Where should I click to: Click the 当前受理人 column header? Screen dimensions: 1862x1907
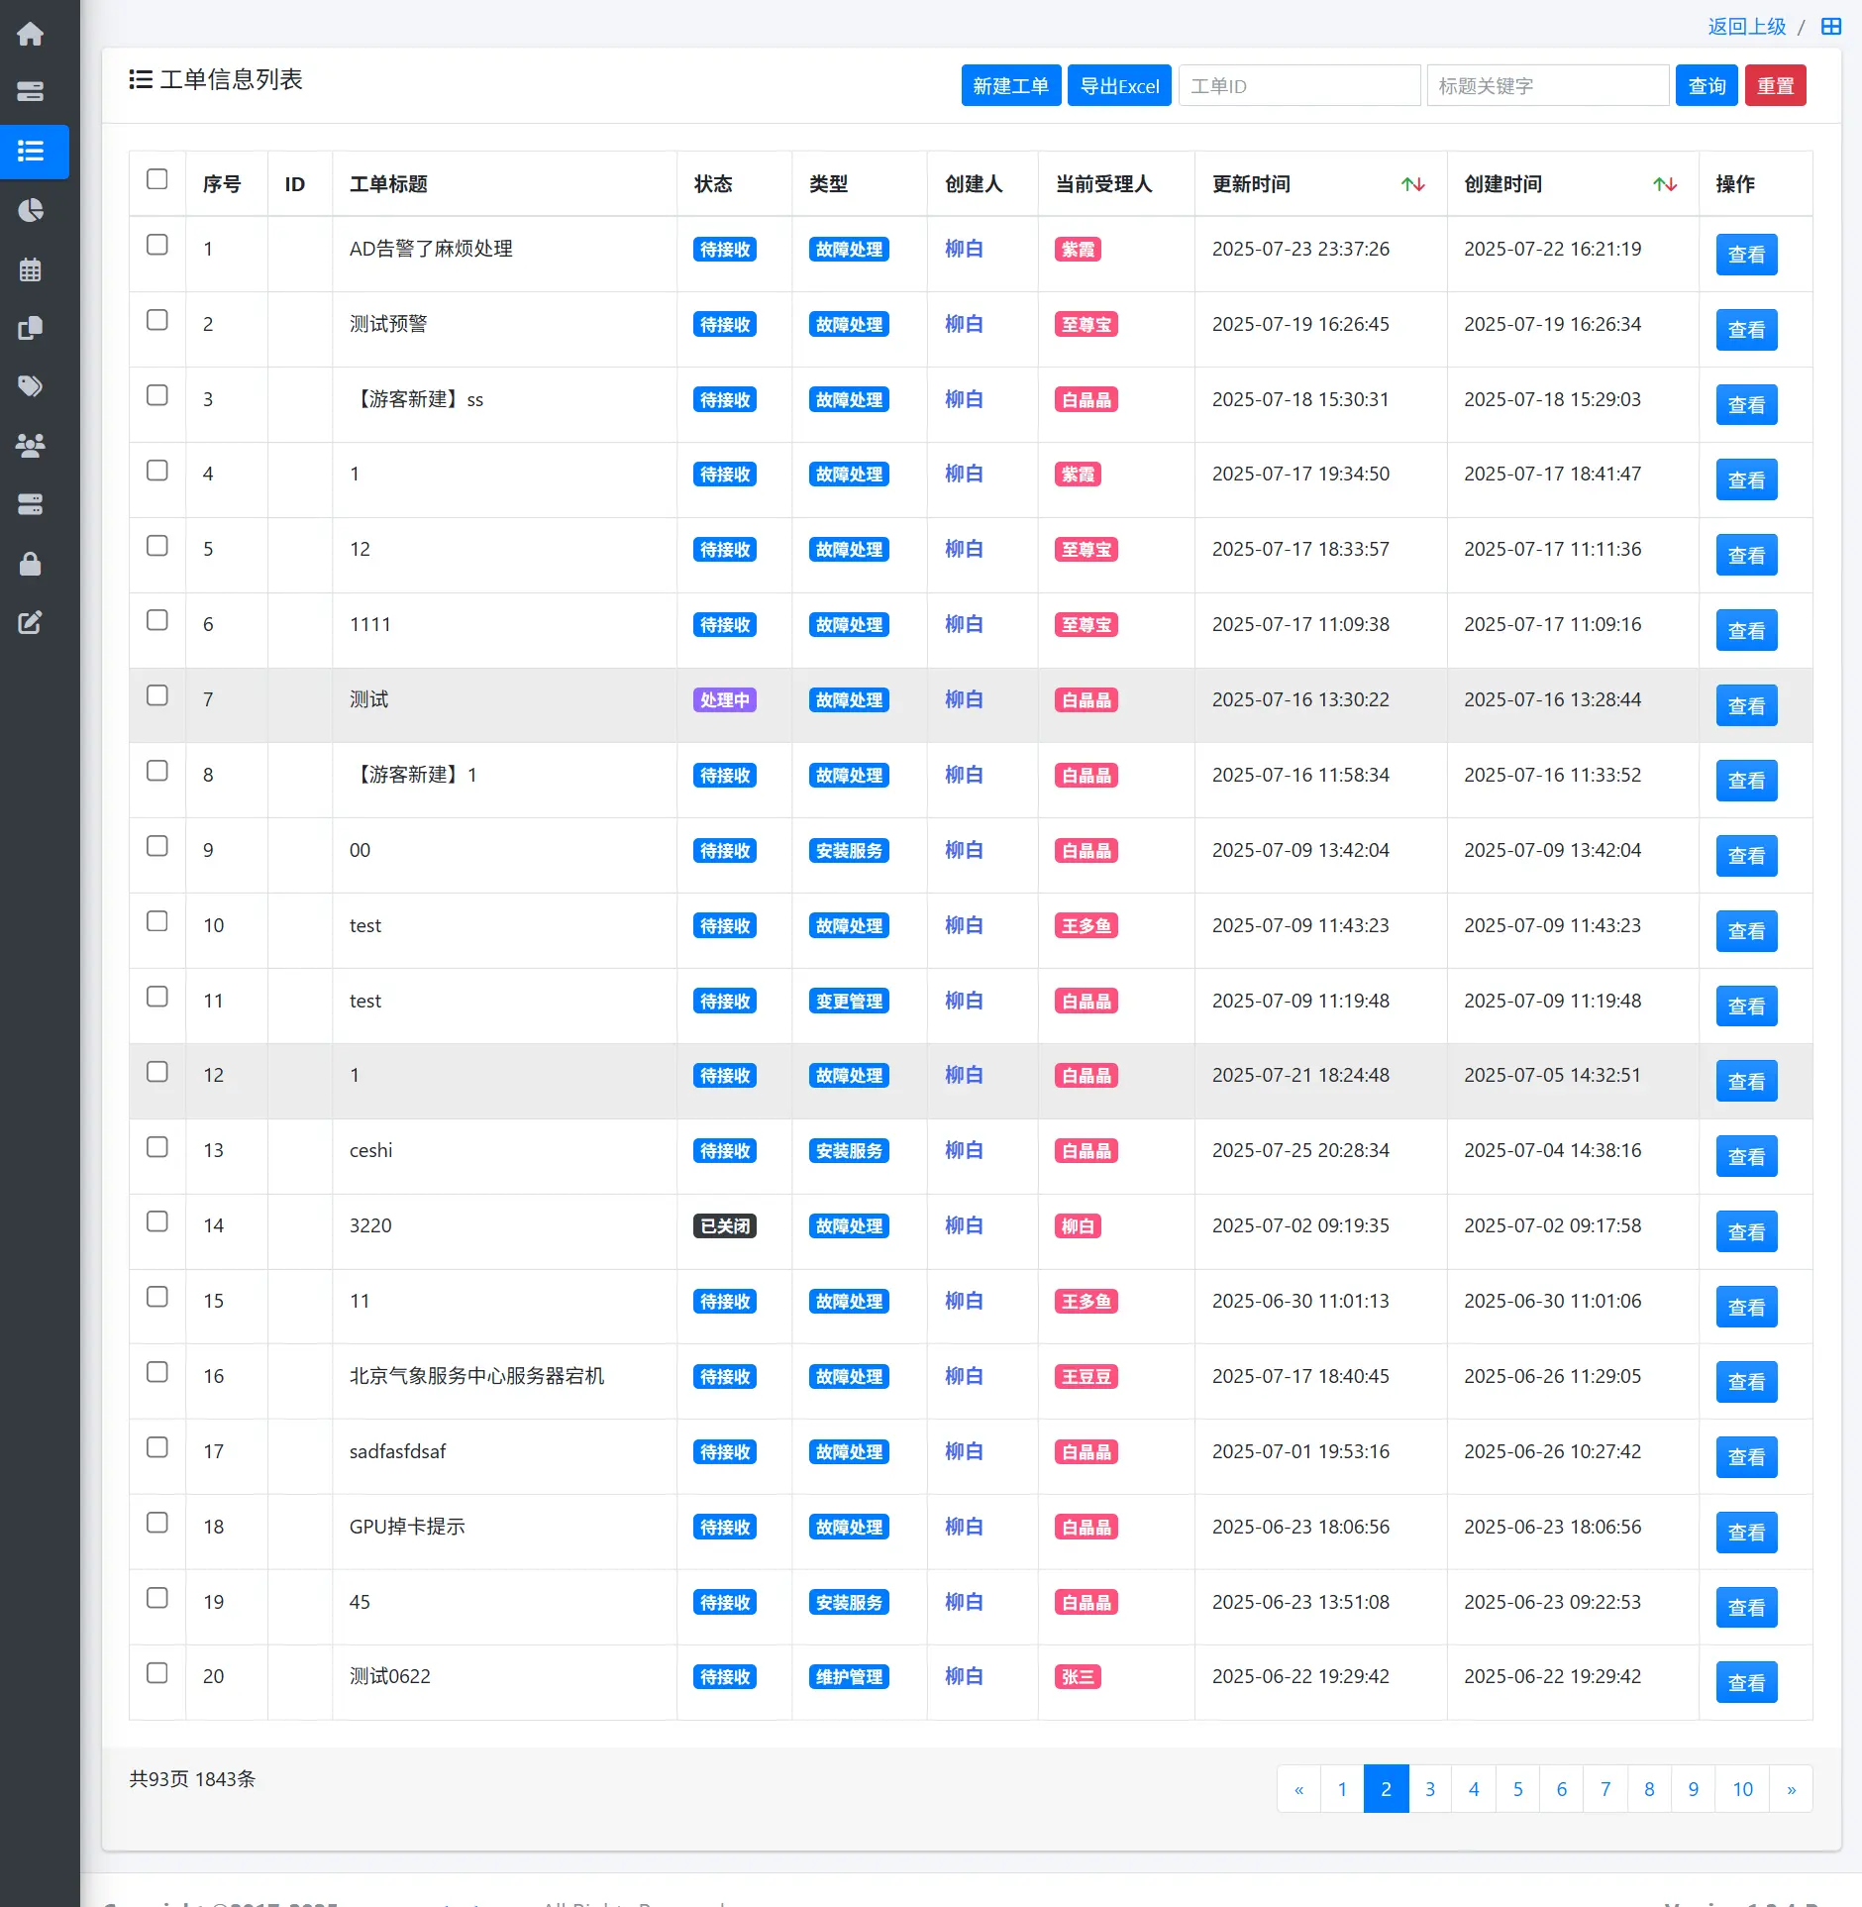pyautogui.click(x=1103, y=184)
